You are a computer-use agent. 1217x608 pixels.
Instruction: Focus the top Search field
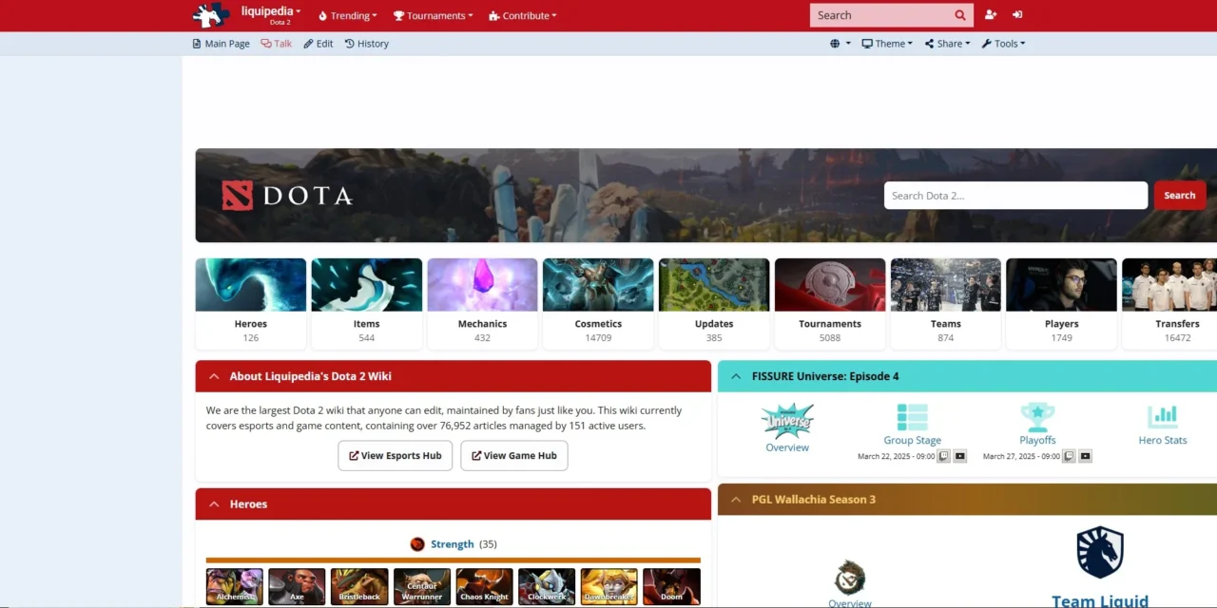point(880,15)
